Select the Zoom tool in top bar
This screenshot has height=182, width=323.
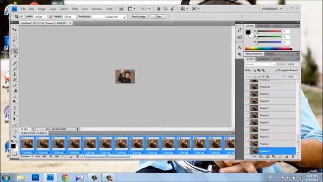click(x=165, y=9)
